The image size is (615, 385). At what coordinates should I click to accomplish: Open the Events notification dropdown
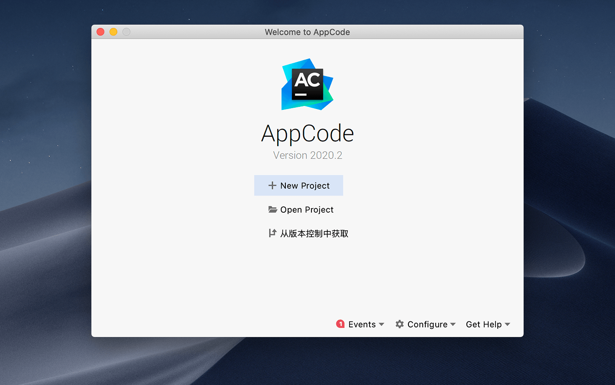pyautogui.click(x=360, y=324)
